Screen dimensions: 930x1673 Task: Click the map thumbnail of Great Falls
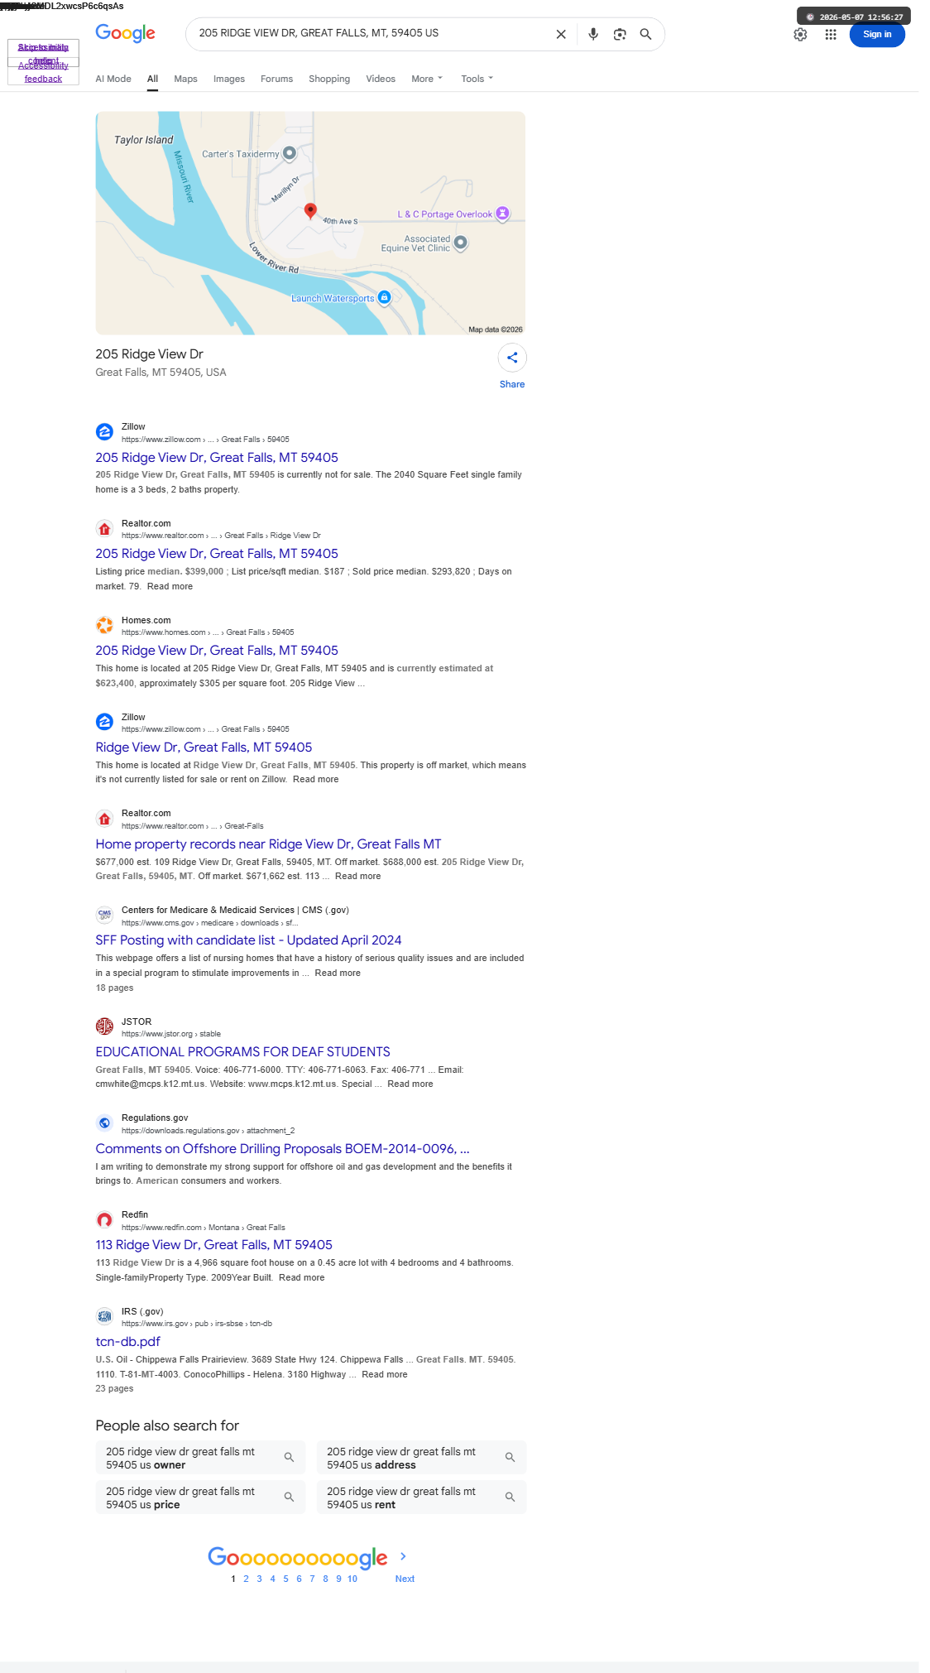coord(310,223)
